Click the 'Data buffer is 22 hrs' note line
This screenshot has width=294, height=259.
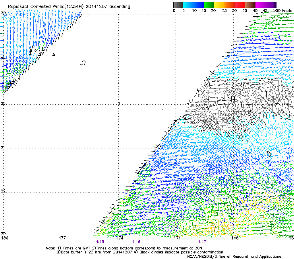coord(140,252)
